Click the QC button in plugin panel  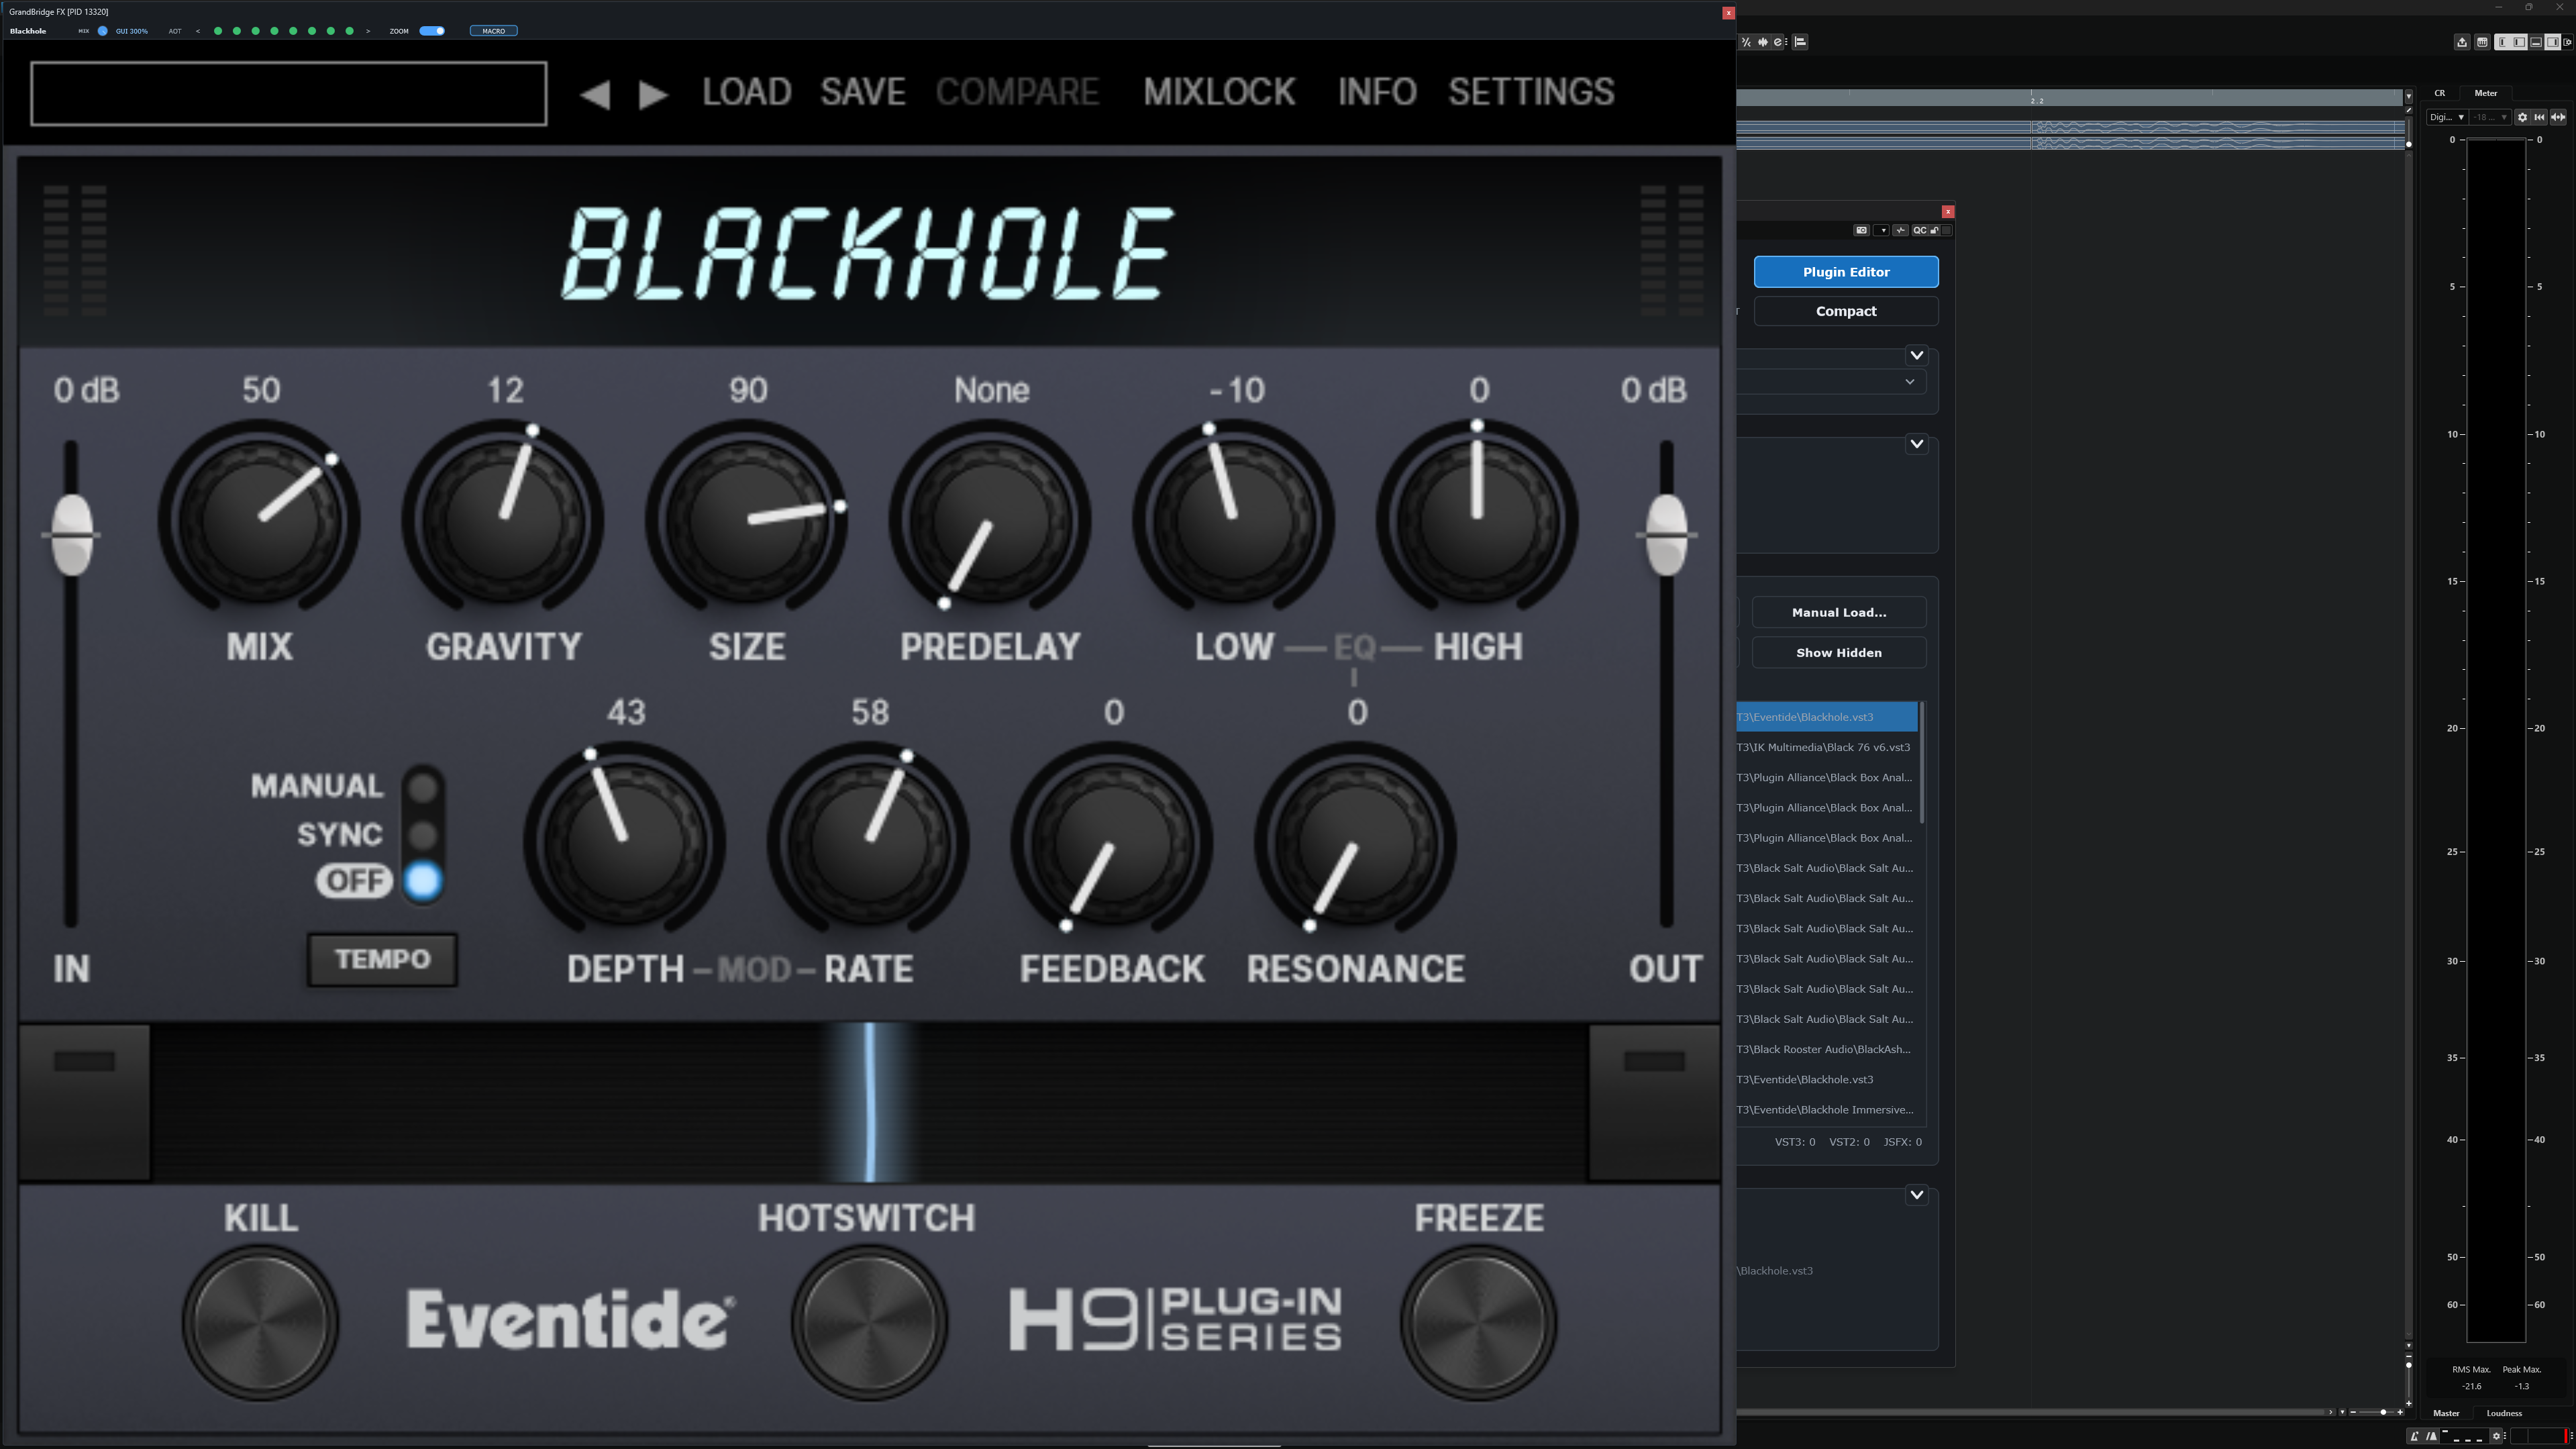tap(1920, 230)
